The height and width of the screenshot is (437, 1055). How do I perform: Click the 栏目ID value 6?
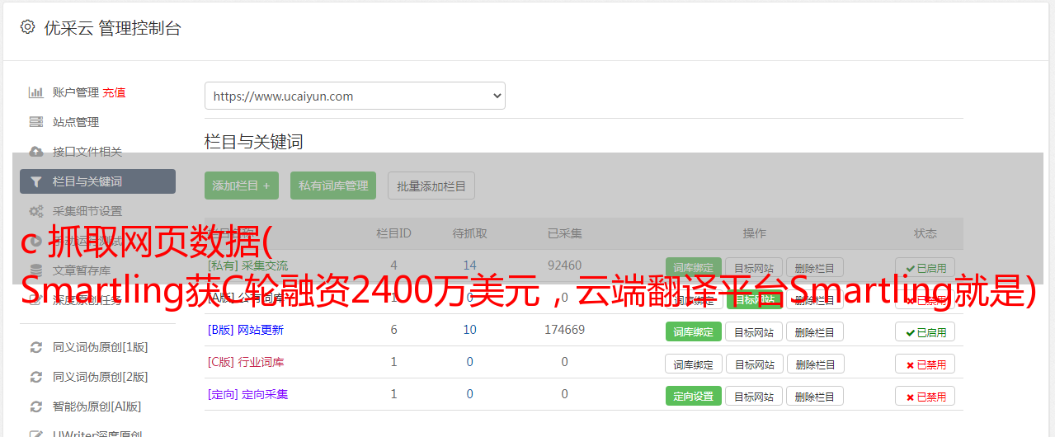tap(393, 330)
